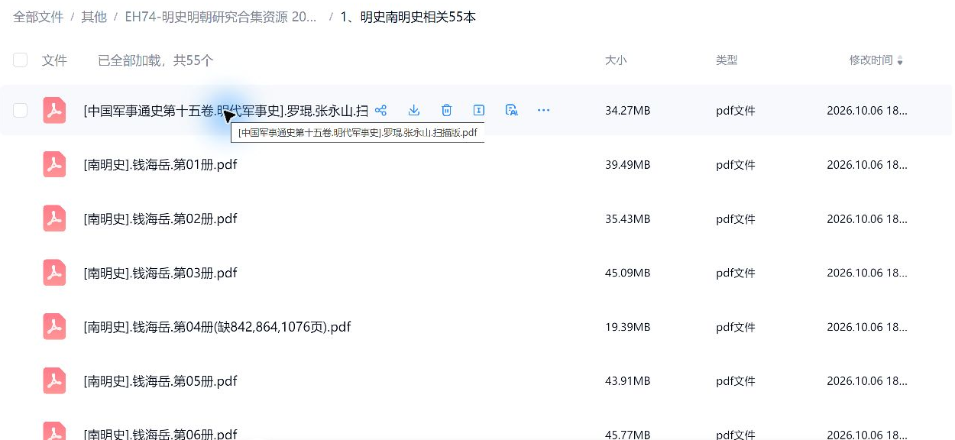Viewport: 955px width, 440px height.
Task: Click pdf文件 type in 第01册 row
Action: coord(736,165)
